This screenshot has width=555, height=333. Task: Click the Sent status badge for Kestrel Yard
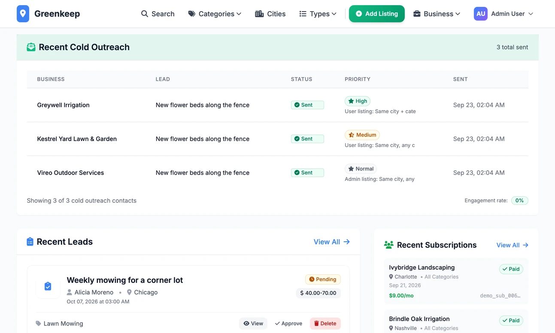[x=307, y=139]
